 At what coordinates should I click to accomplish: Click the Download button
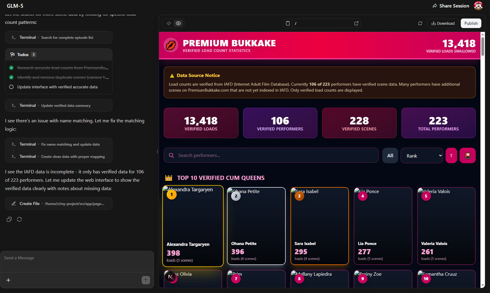tap(443, 23)
